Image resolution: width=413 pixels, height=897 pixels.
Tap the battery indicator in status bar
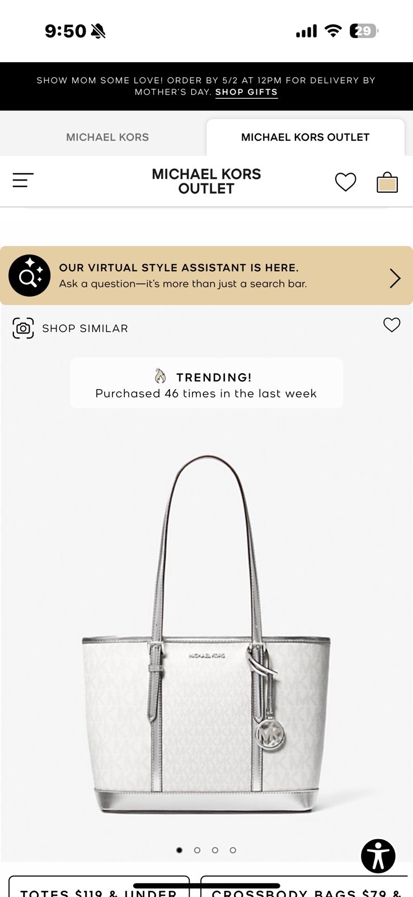(x=364, y=31)
